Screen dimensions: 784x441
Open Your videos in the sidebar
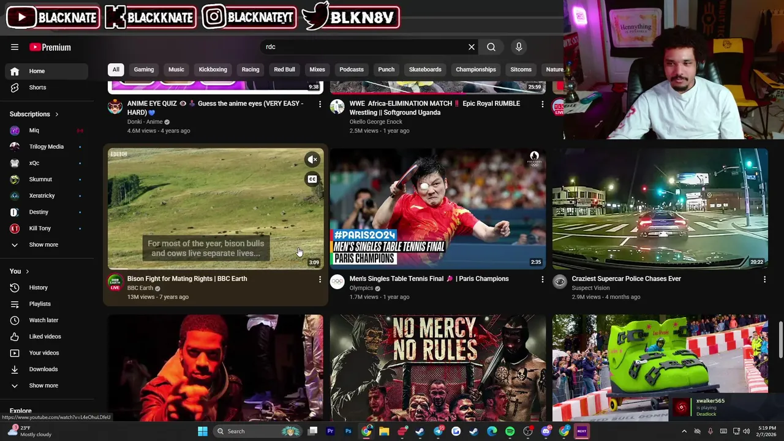(47, 353)
